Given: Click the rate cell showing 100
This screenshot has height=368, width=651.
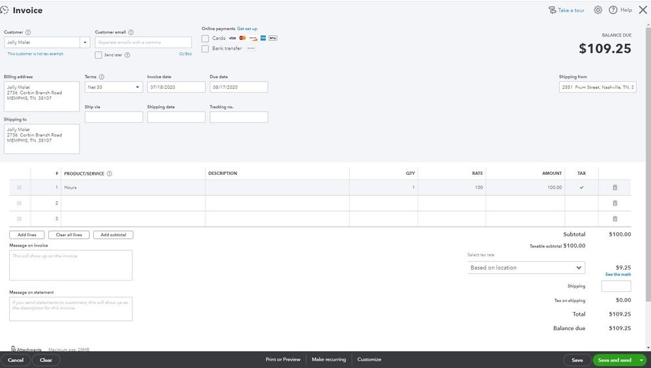Looking at the screenshot, I should click(x=452, y=187).
